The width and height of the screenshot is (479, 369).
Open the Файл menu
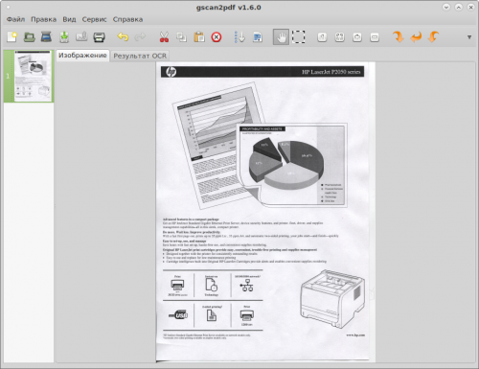coord(15,19)
